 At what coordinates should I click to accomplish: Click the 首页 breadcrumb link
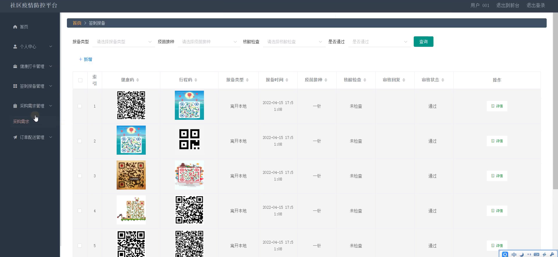tap(77, 23)
